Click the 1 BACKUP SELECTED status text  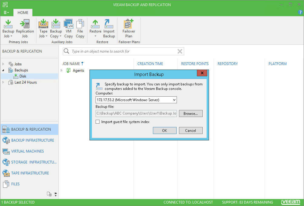[18, 202]
